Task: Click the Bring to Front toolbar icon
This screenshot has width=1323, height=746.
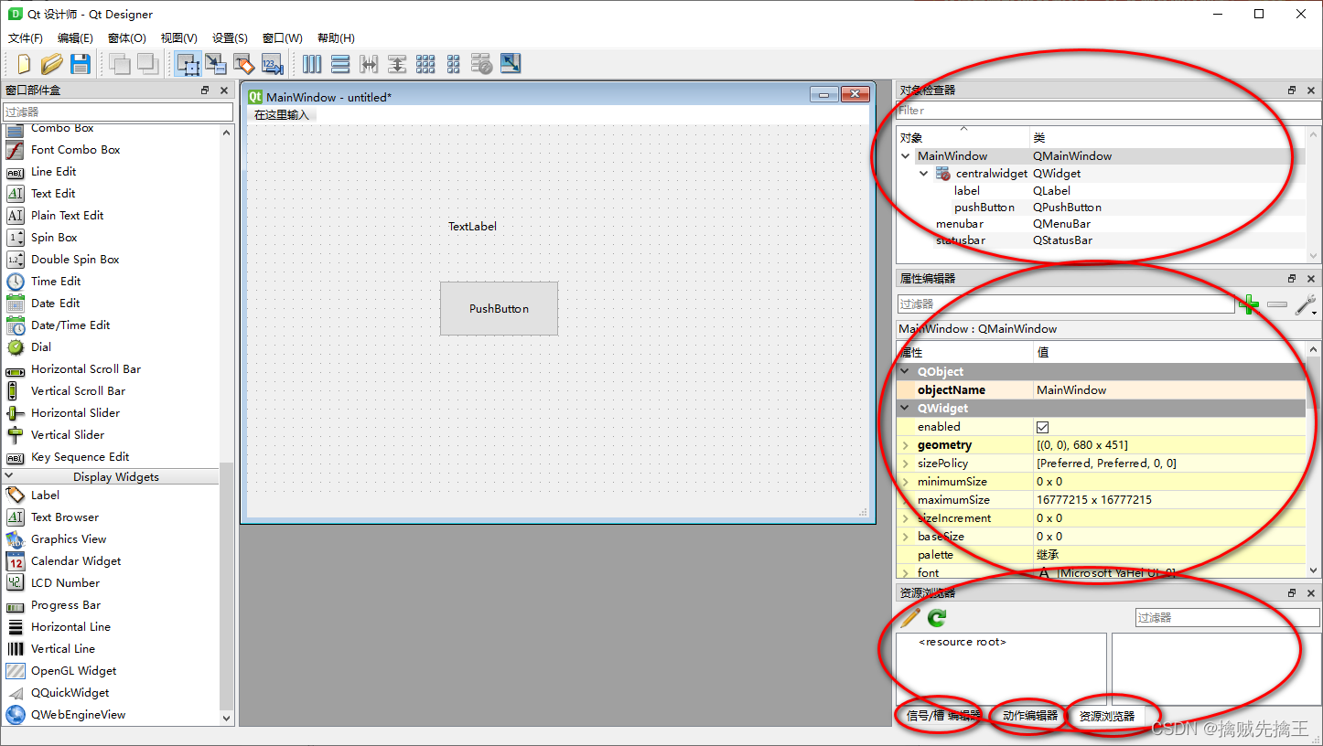Action: click(x=148, y=63)
